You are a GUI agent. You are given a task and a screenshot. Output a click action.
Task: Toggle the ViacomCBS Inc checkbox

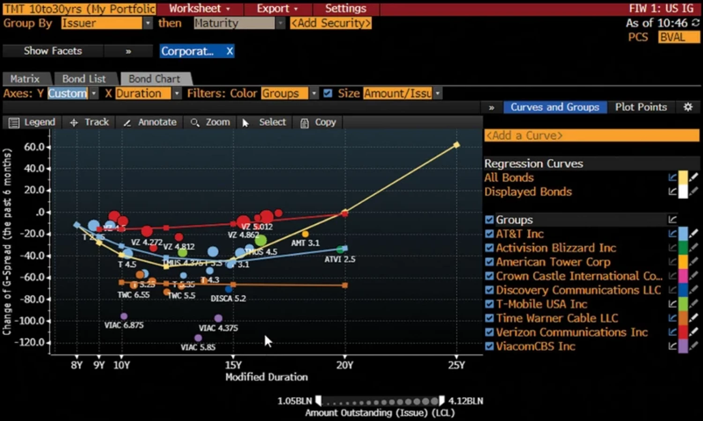[x=489, y=346]
